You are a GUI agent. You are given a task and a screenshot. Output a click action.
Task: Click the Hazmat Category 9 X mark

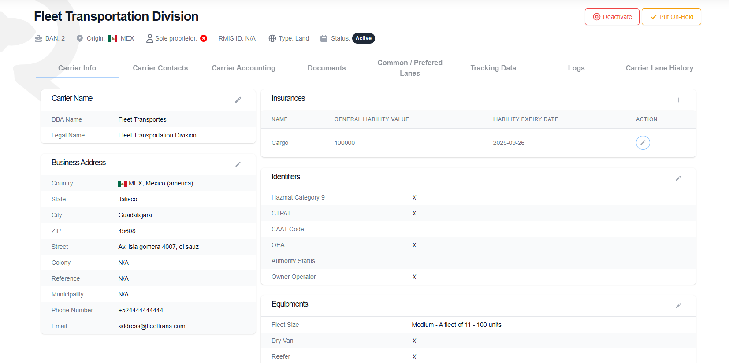pos(414,198)
